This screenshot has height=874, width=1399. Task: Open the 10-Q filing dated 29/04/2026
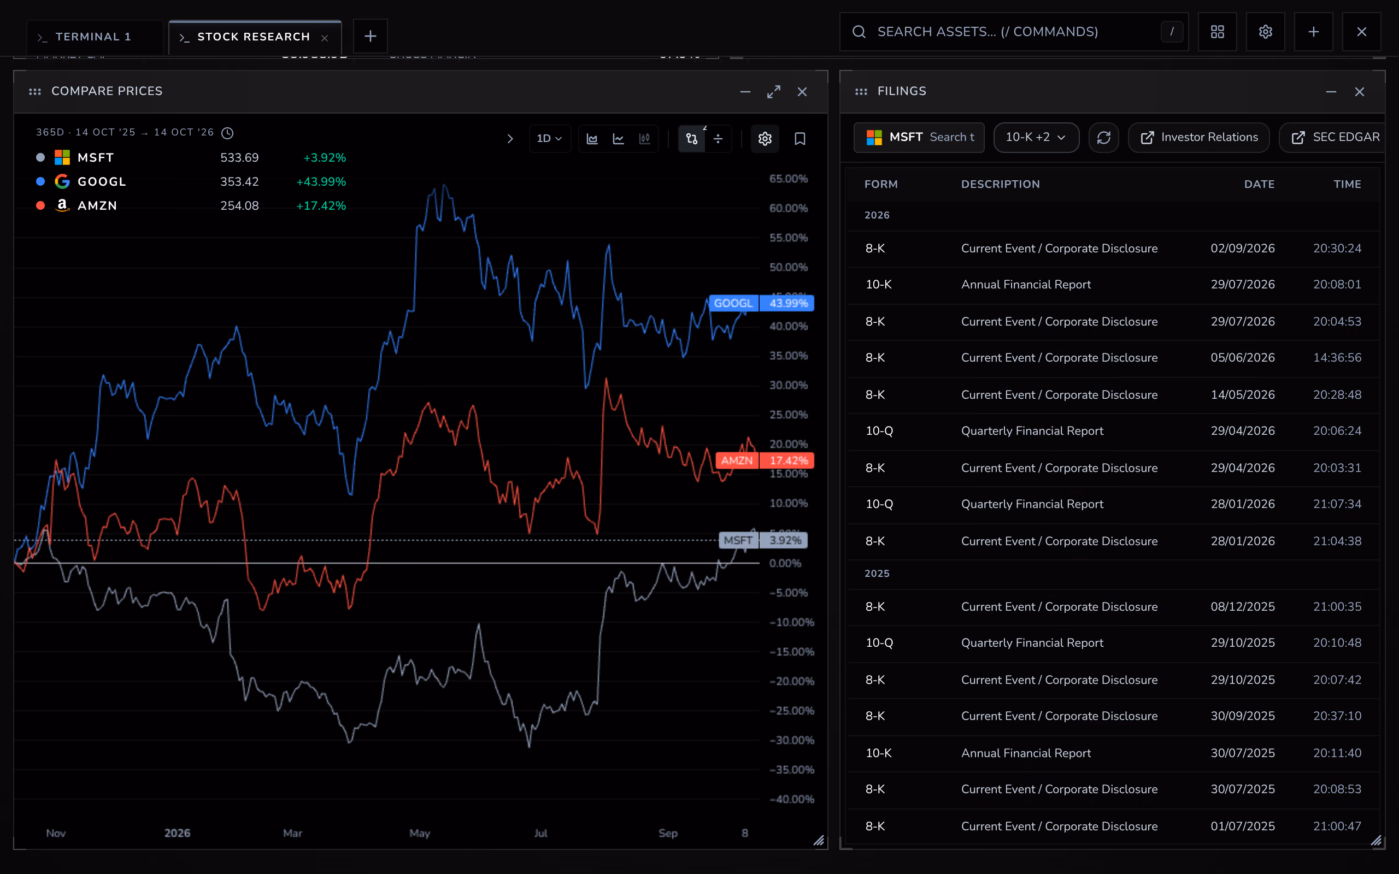coord(1113,430)
